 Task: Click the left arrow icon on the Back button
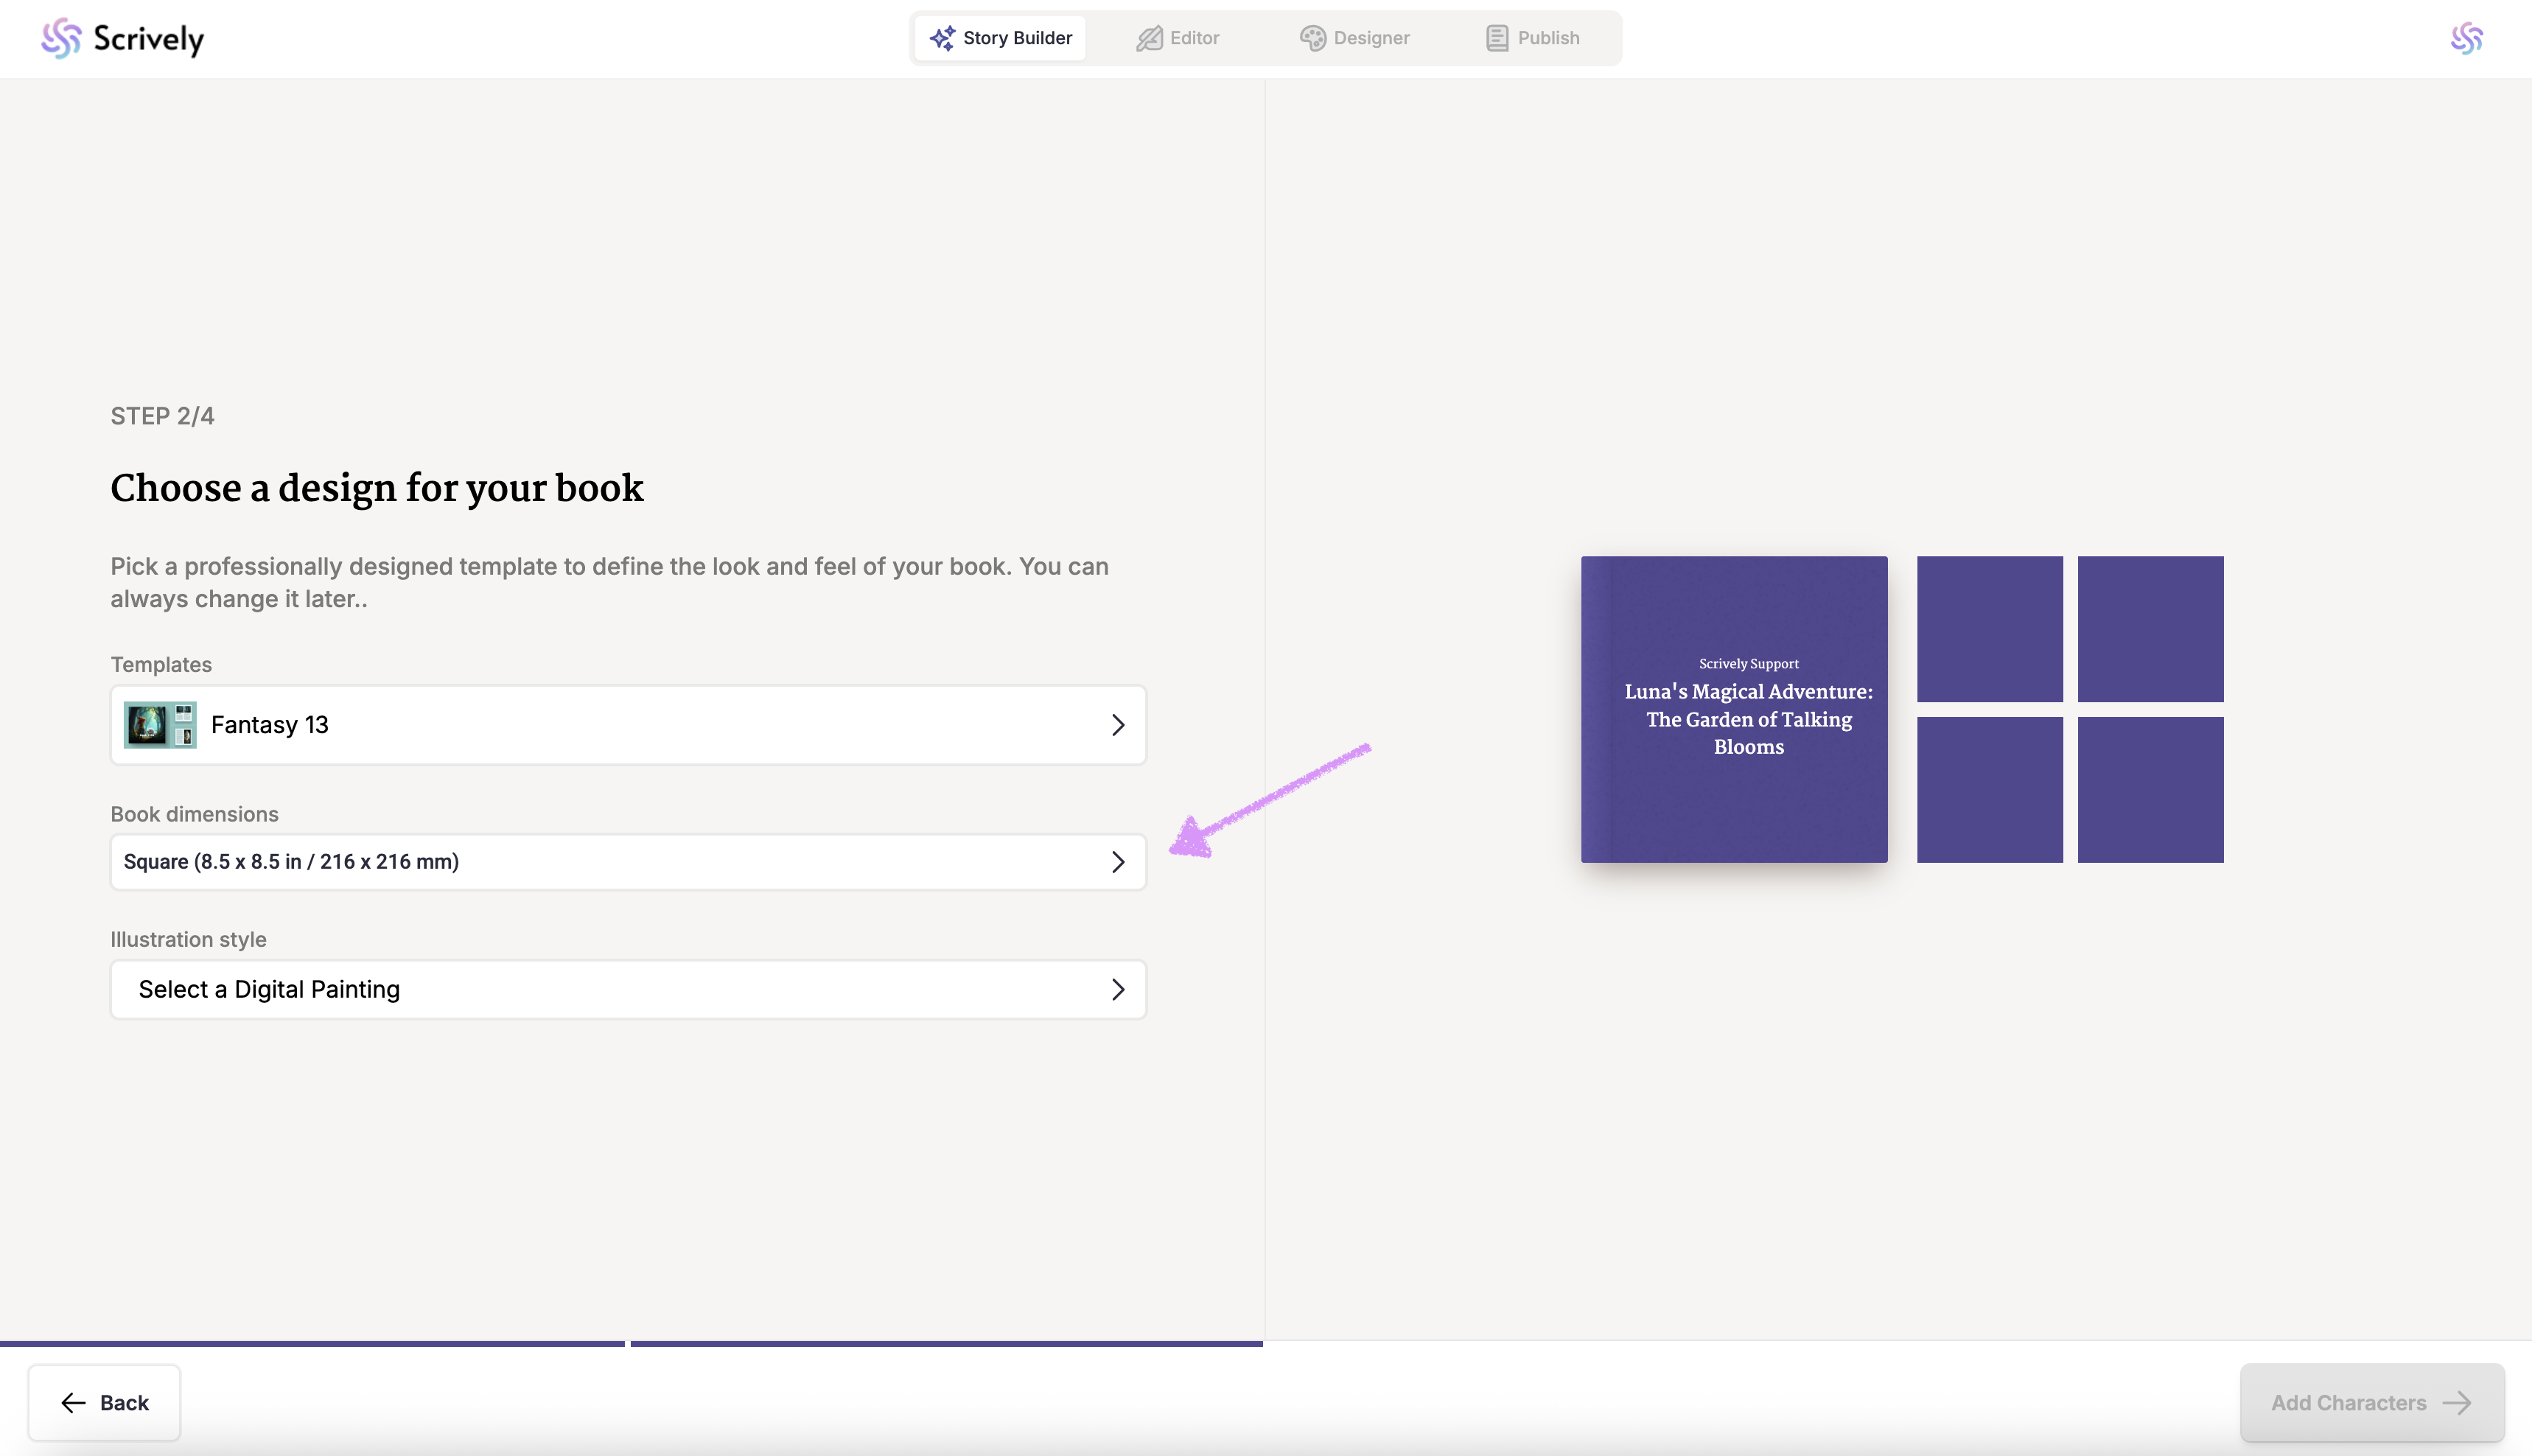[x=73, y=1403]
